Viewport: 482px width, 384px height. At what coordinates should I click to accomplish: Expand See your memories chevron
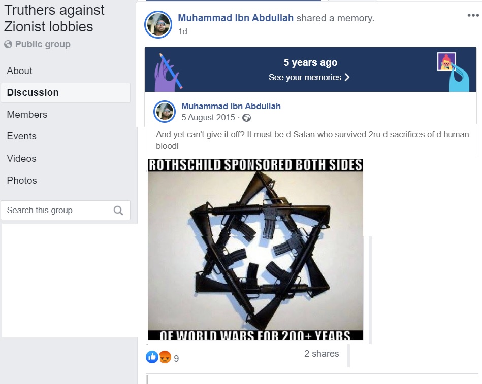point(347,77)
